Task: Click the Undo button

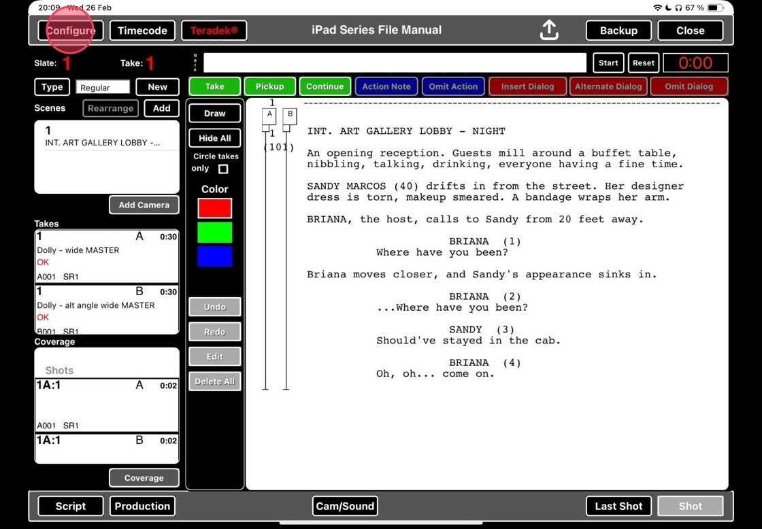Action: (215, 307)
